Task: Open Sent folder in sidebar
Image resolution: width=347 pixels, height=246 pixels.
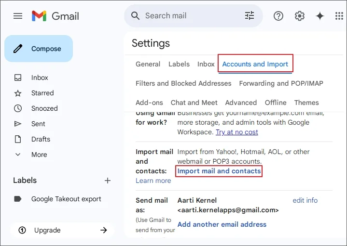Action: coord(38,124)
